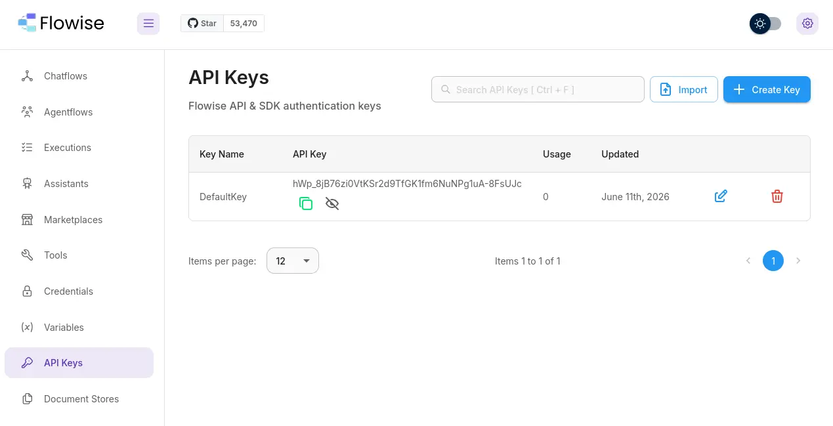Open Tools in the sidebar

tap(79, 255)
